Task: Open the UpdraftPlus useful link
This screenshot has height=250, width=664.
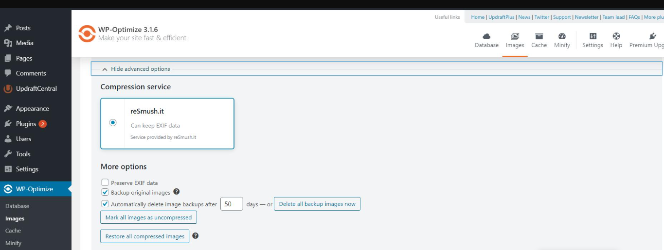Action: (501, 17)
